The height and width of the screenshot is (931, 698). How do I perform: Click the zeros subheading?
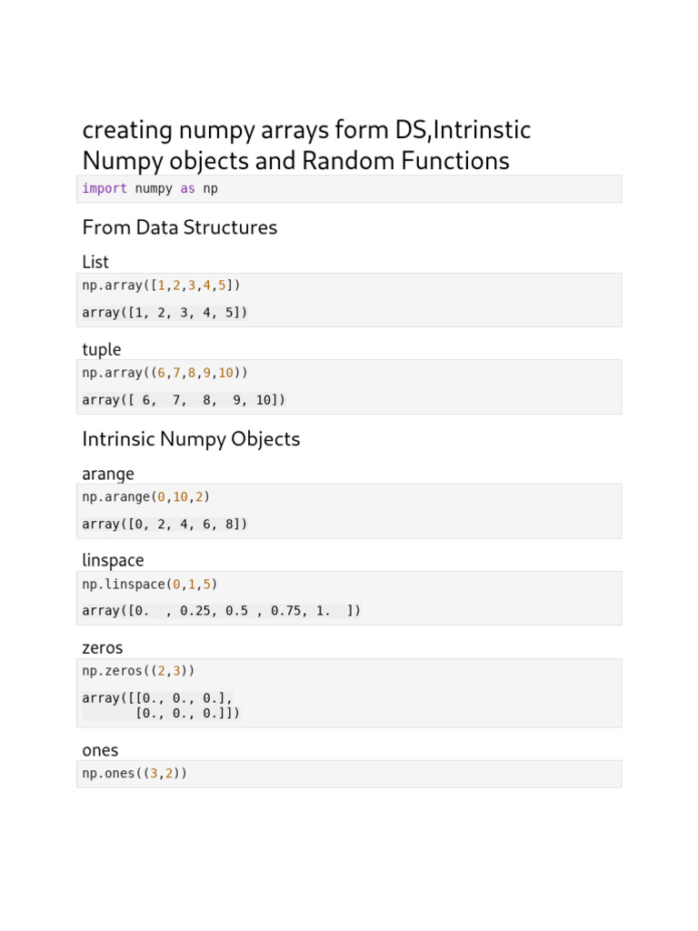tap(103, 648)
